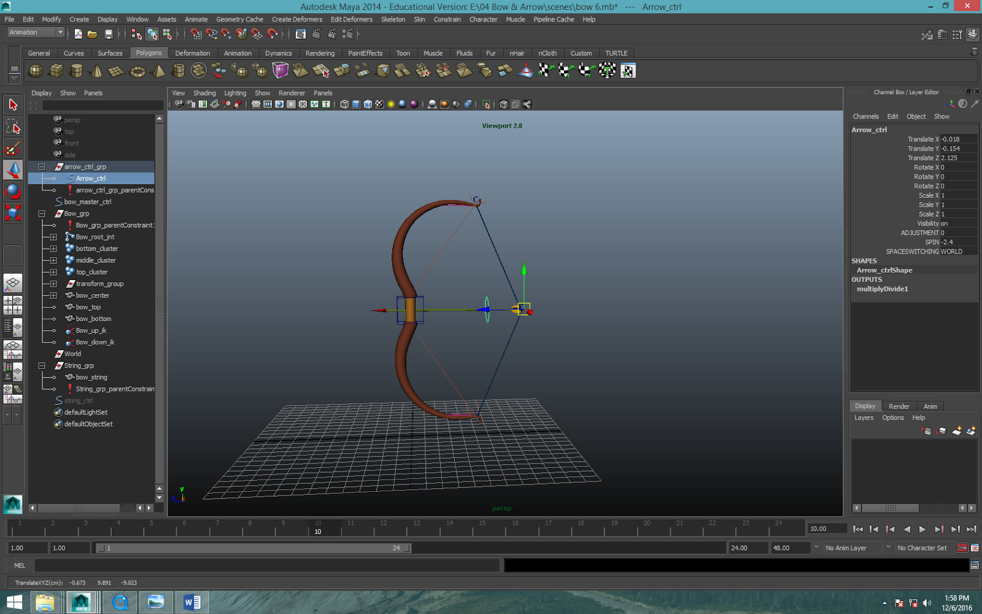This screenshot has width=982, height=614.
Task: Create a polygon cone from the shelf
Action: pyautogui.click(x=97, y=71)
